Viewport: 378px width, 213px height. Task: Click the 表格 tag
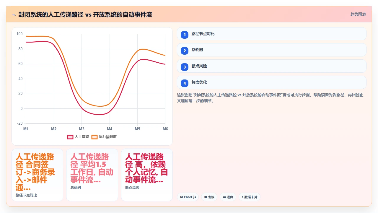(x=209, y=197)
